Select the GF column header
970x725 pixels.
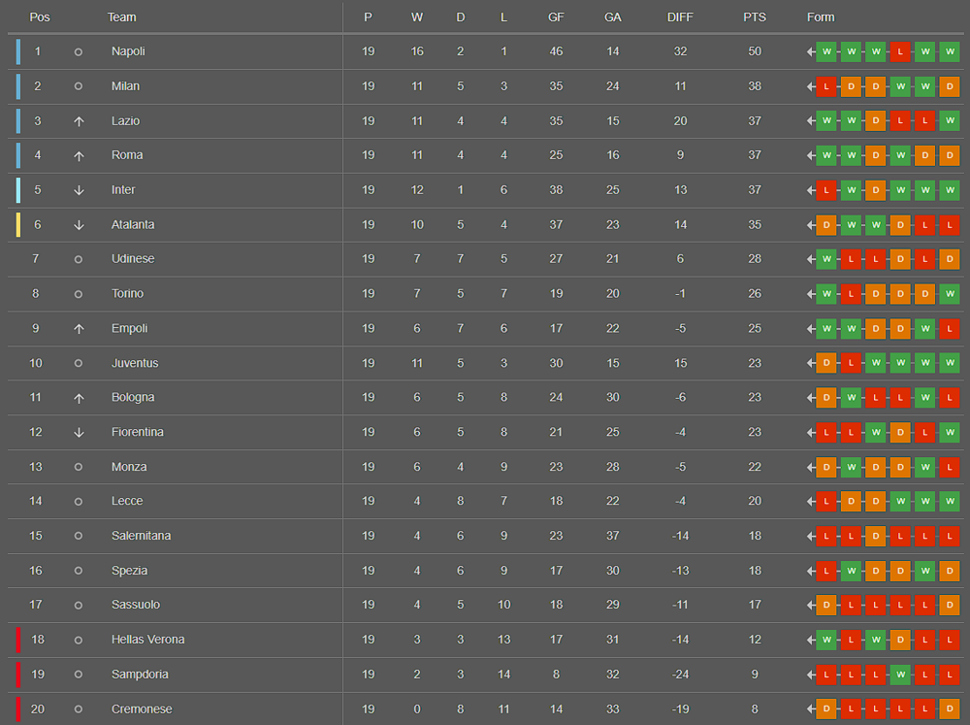[556, 17]
